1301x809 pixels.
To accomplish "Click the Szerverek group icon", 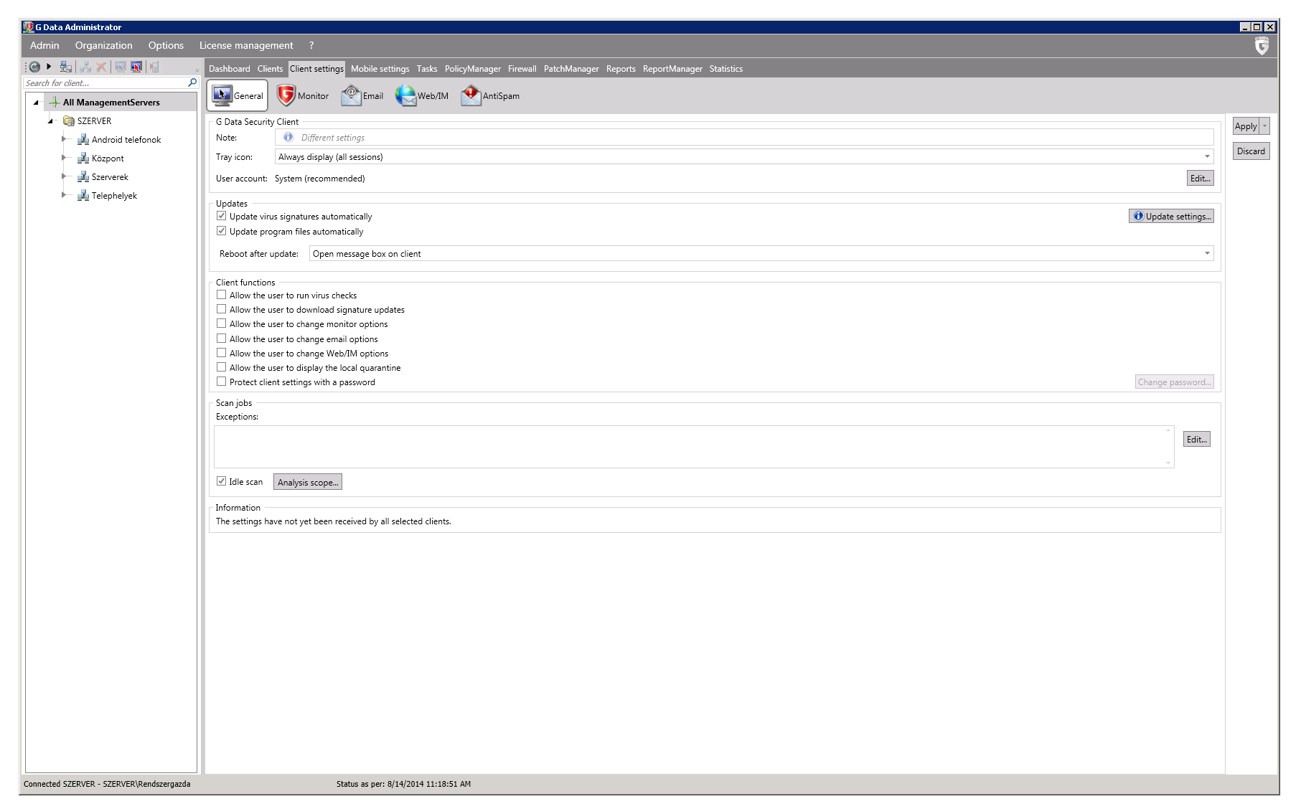I will [x=83, y=177].
